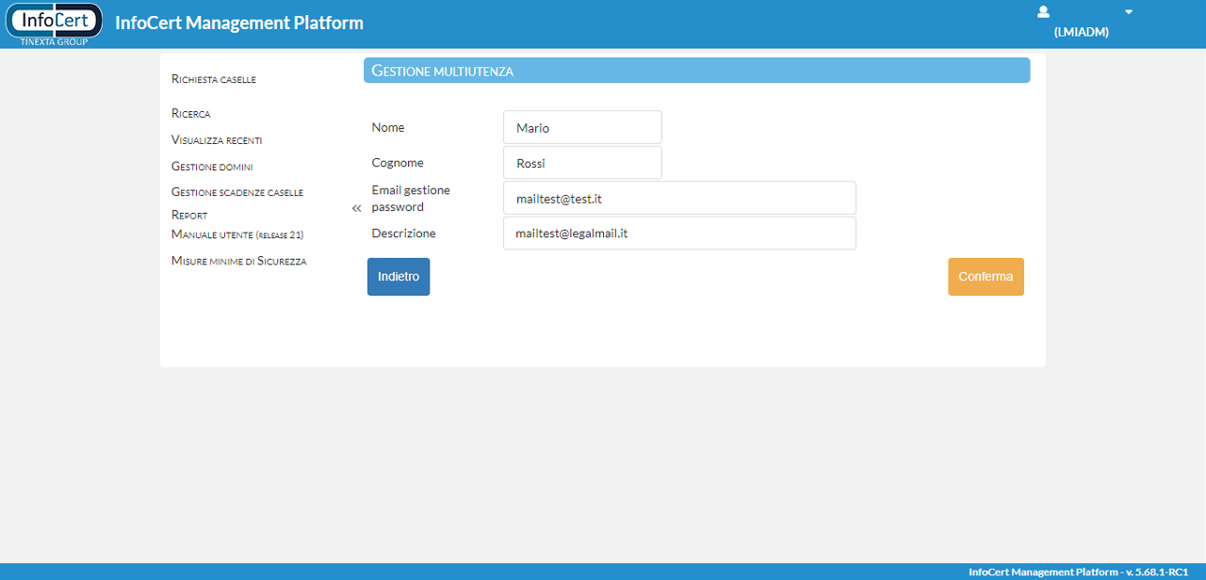Open Manuale utente (release 21) link
The width and height of the screenshot is (1206, 580).
pos(237,234)
